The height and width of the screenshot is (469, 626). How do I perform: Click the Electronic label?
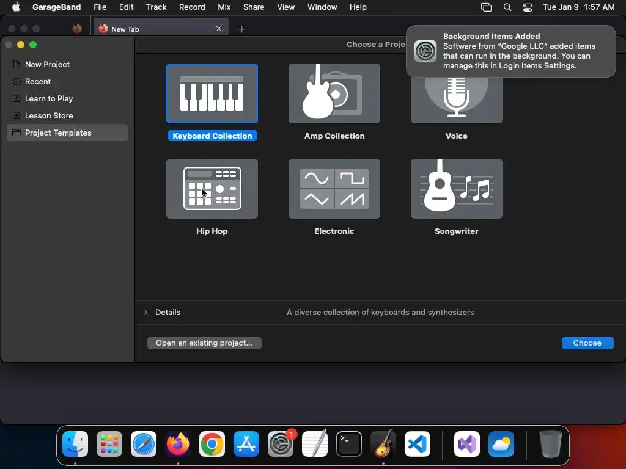[334, 231]
